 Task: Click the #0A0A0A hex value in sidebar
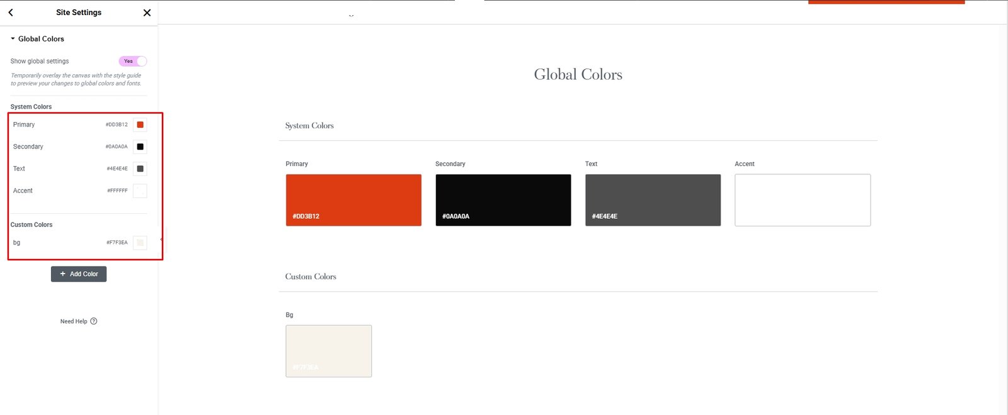point(117,147)
